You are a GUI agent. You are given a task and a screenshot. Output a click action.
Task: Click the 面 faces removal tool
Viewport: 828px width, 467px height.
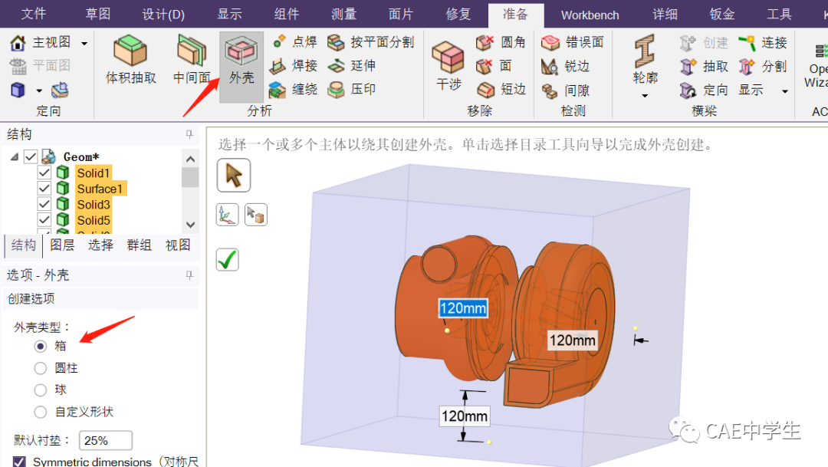495,65
